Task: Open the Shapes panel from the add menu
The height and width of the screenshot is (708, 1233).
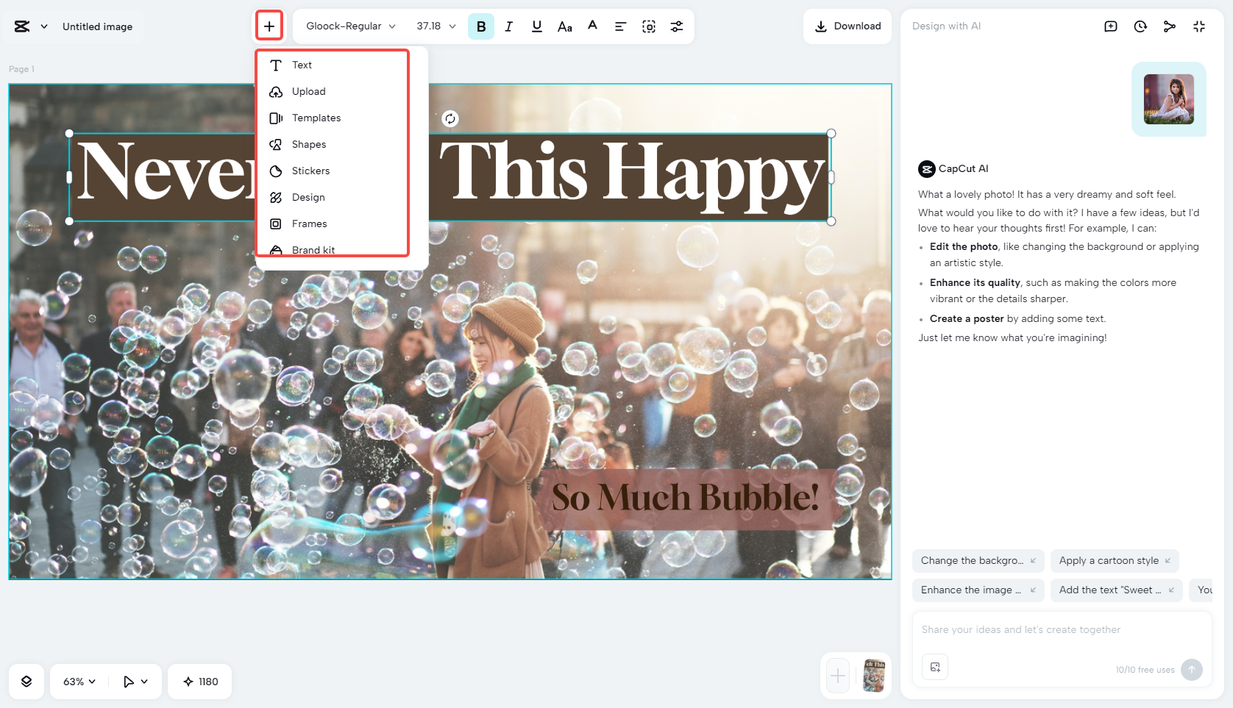Action: click(x=308, y=144)
